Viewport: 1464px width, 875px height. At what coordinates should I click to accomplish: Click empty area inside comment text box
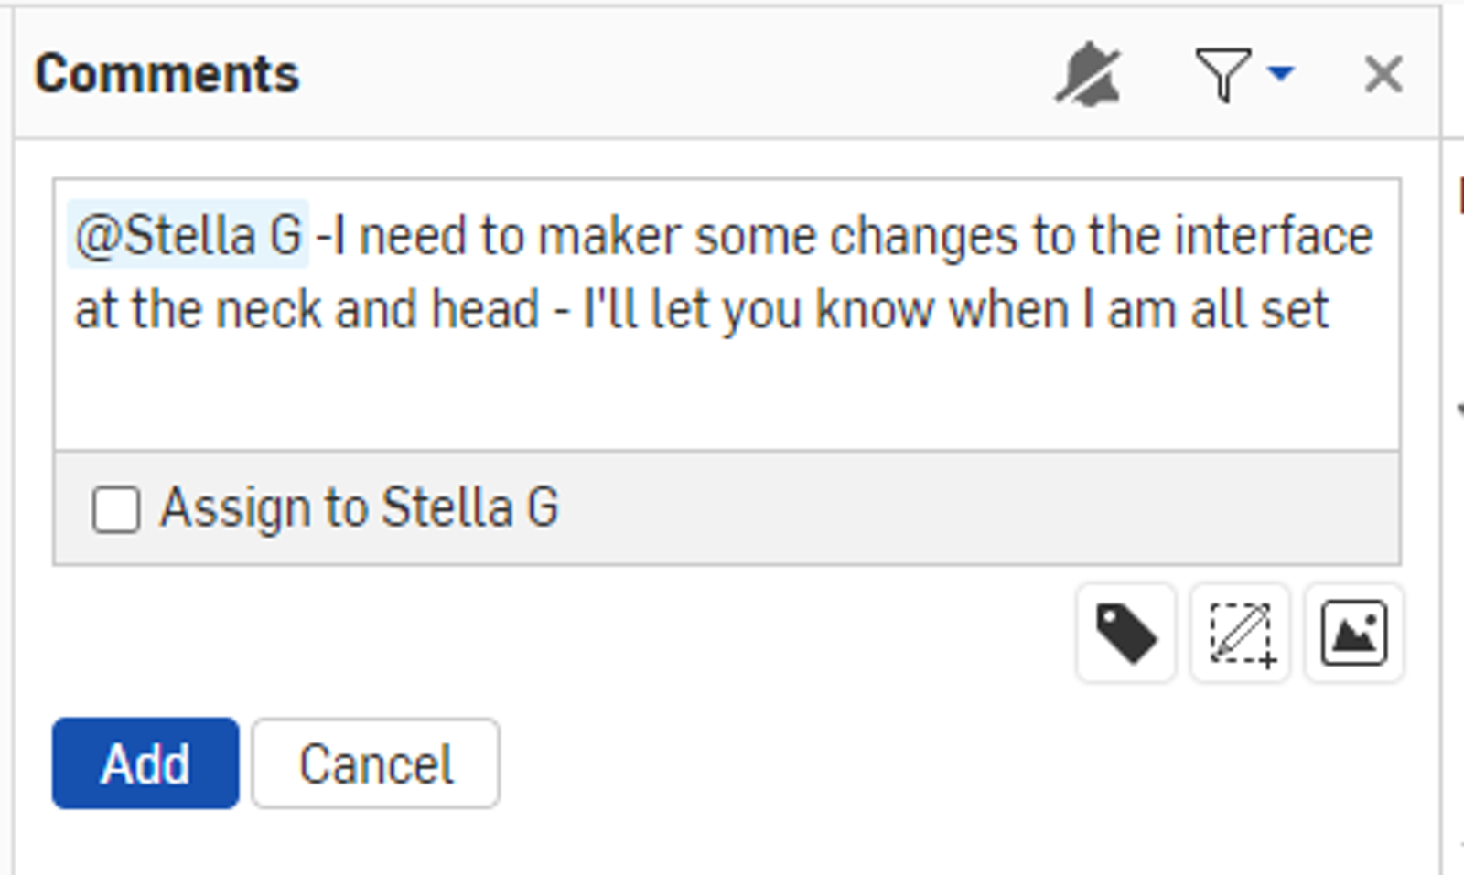(723, 393)
